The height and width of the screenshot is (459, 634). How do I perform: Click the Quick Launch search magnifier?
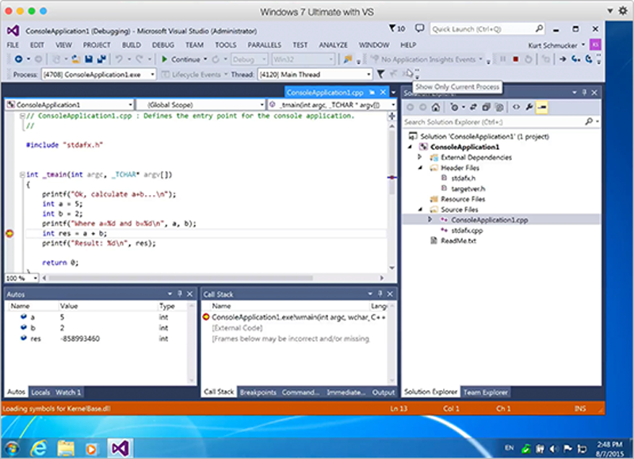pos(539,29)
